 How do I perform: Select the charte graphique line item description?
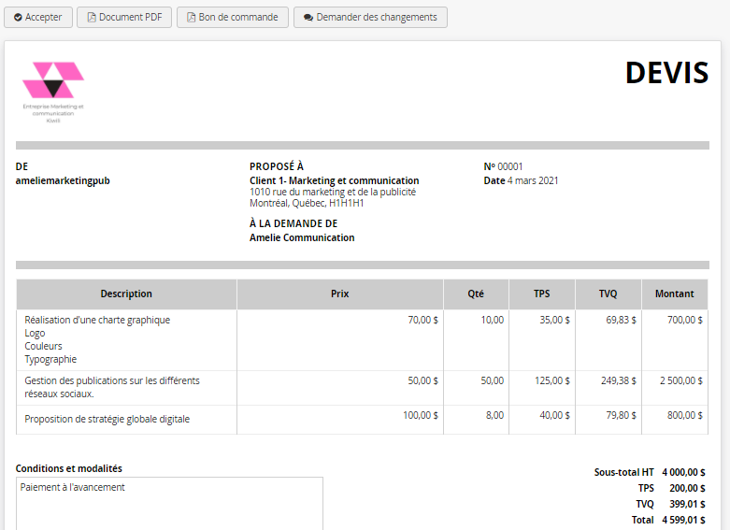pos(97,320)
